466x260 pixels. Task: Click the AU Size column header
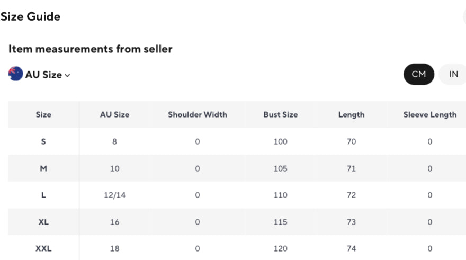[x=114, y=114]
